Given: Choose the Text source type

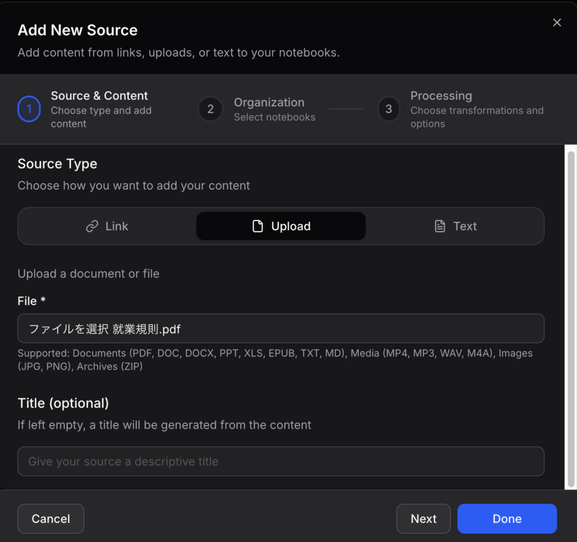Looking at the screenshot, I should [455, 227].
